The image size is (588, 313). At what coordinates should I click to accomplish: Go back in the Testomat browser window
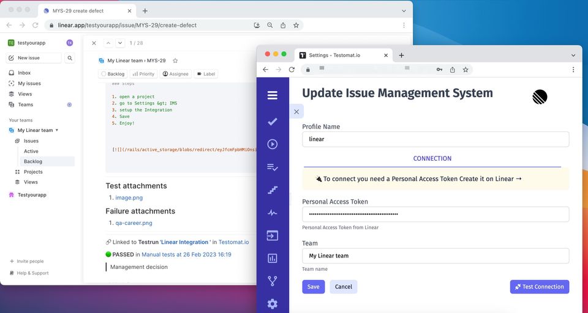[x=265, y=70]
